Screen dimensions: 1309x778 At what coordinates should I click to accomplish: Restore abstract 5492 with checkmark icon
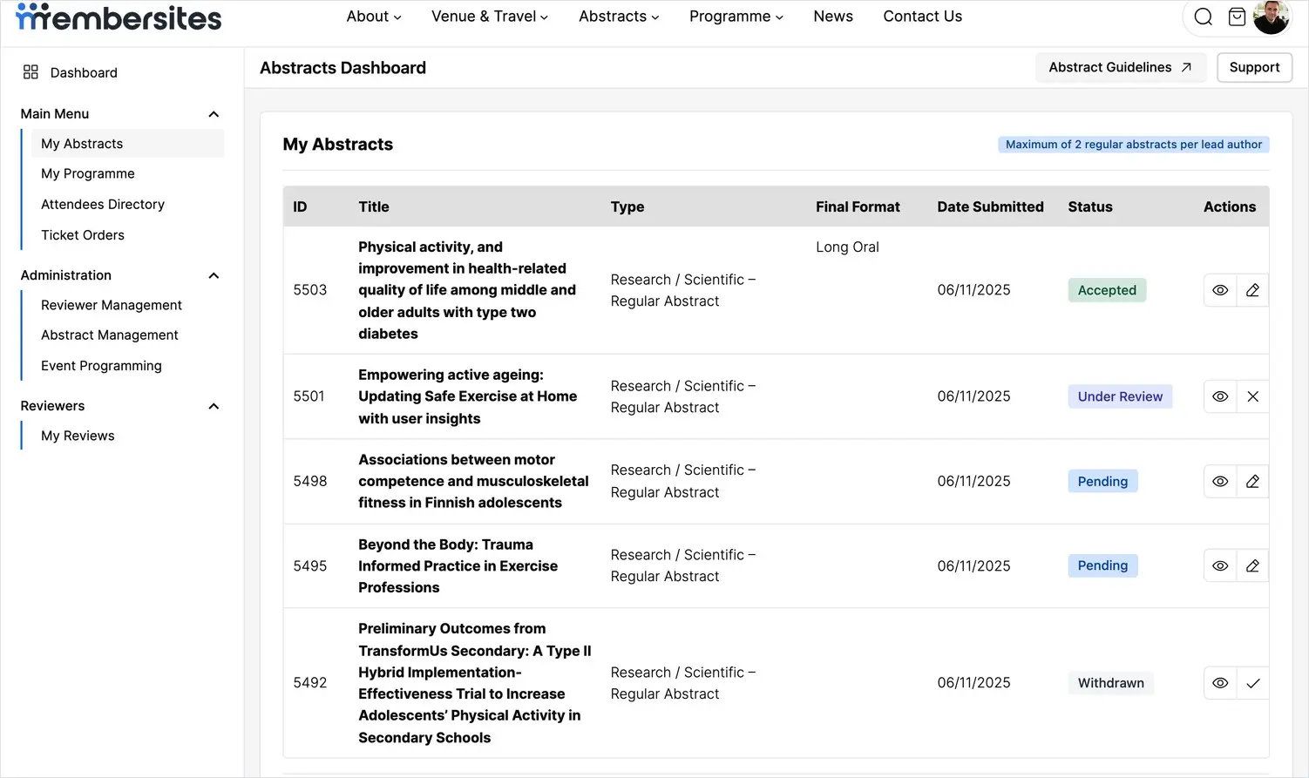(1252, 683)
